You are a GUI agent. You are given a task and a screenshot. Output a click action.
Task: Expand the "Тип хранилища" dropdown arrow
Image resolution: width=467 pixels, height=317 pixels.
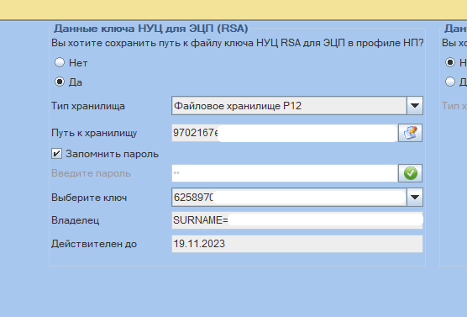[415, 106]
